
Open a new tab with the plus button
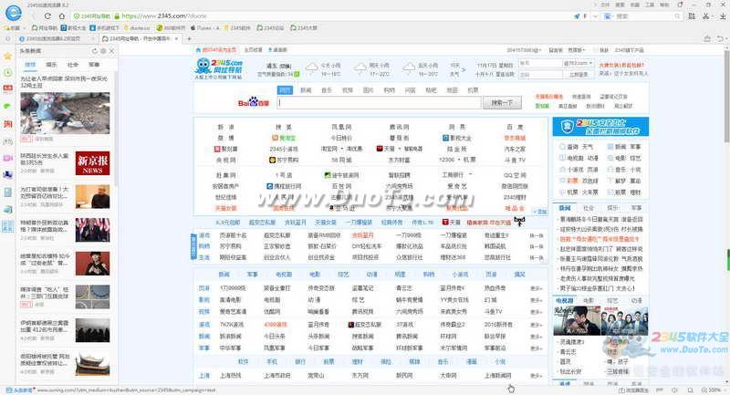pos(189,38)
